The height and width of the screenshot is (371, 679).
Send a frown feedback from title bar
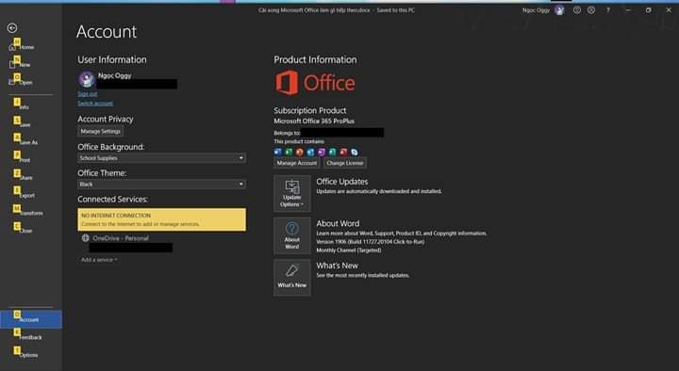[591, 10]
